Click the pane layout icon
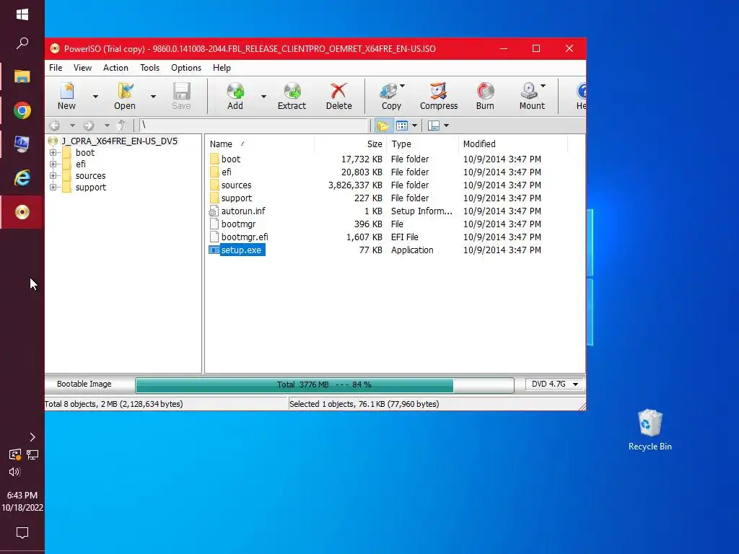 [434, 126]
